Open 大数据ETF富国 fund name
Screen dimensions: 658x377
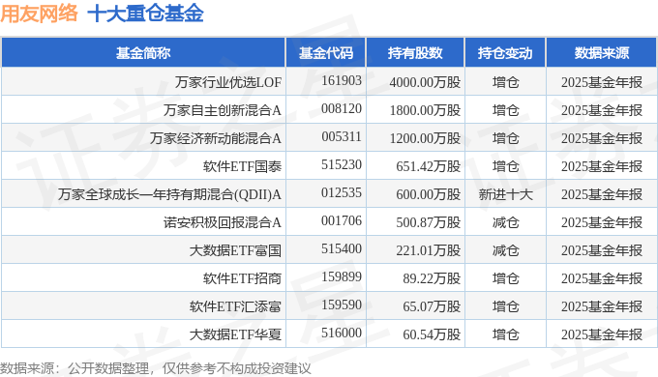pos(235,250)
